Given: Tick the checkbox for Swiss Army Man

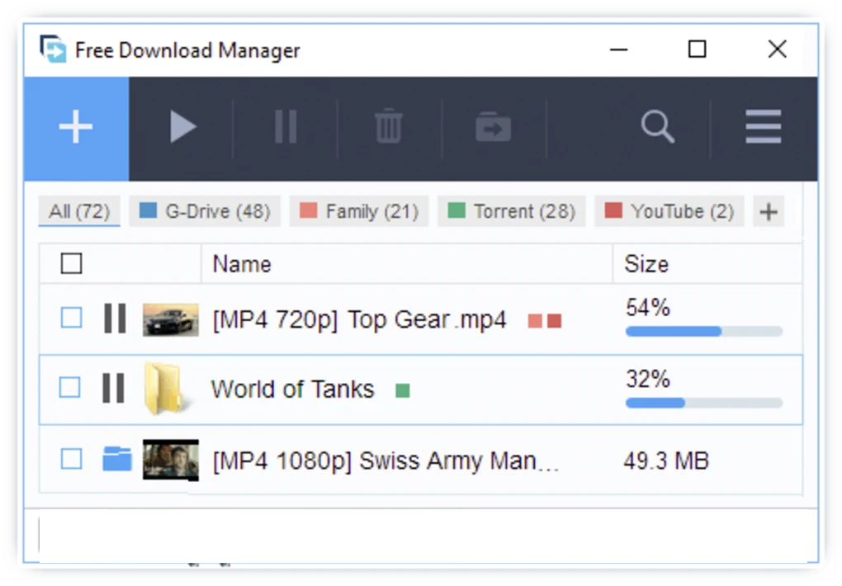Looking at the screenshot, I should click(72, 459).
